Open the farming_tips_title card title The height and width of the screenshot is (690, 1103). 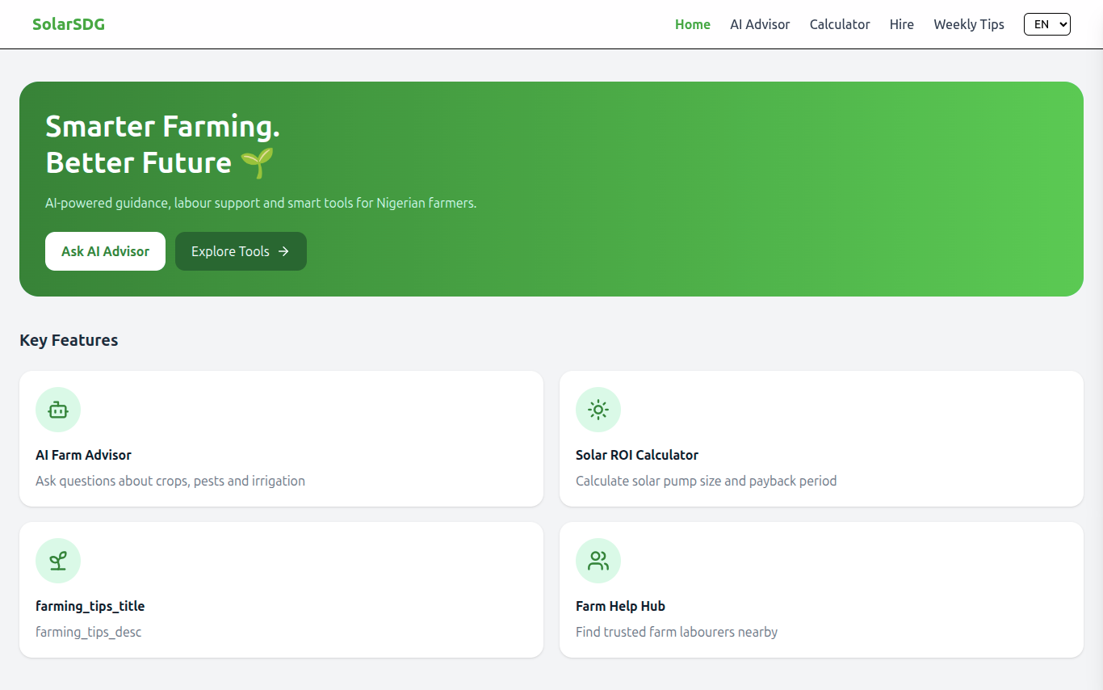click(90, 606)
